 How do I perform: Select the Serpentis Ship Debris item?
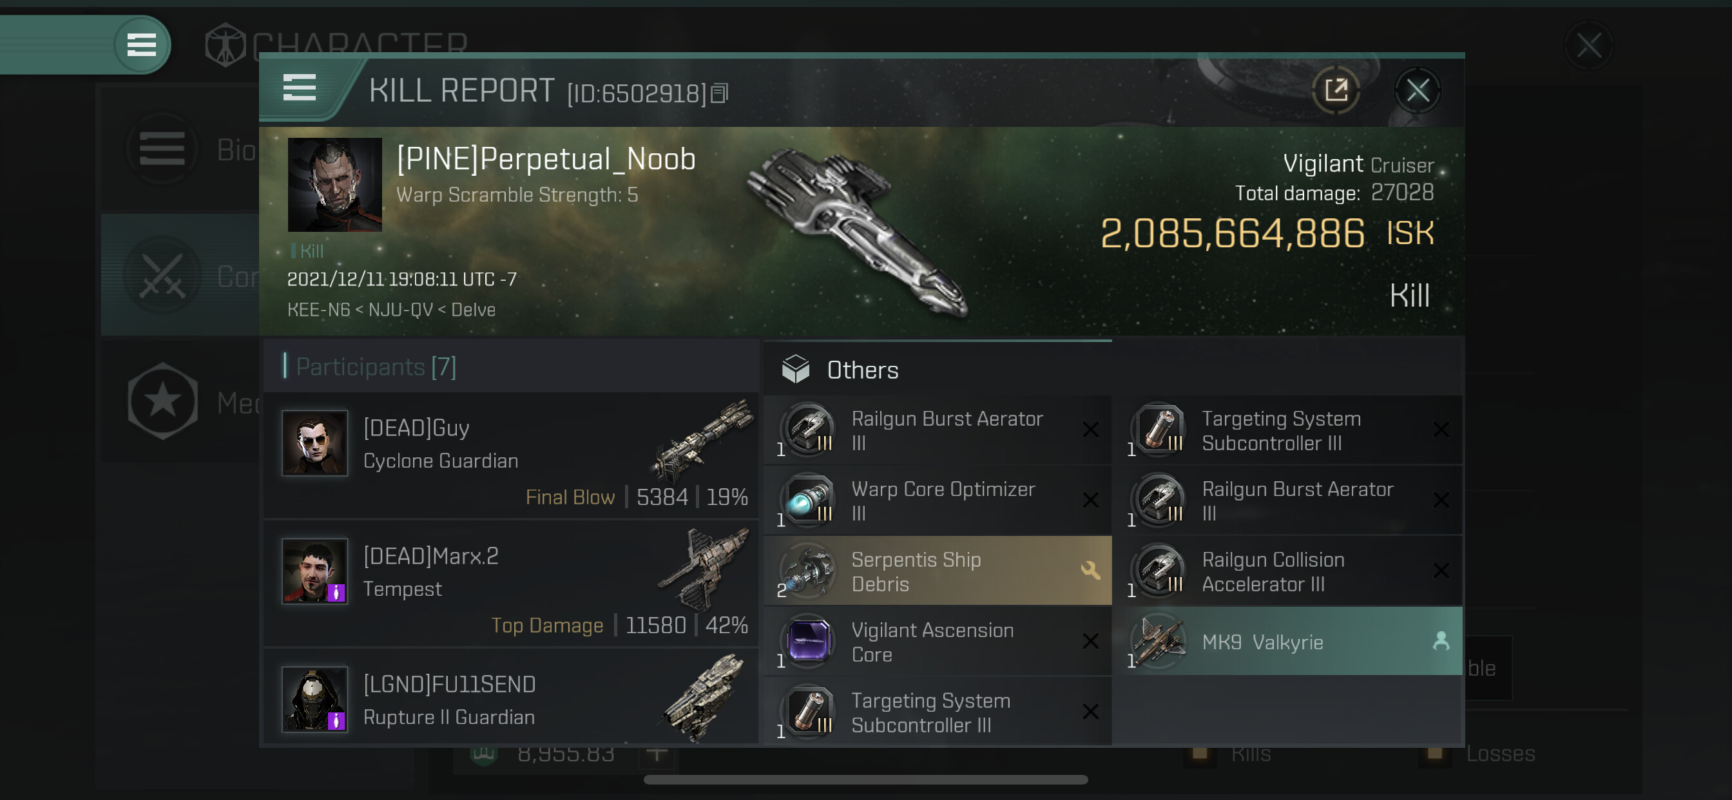coord(938,571)
